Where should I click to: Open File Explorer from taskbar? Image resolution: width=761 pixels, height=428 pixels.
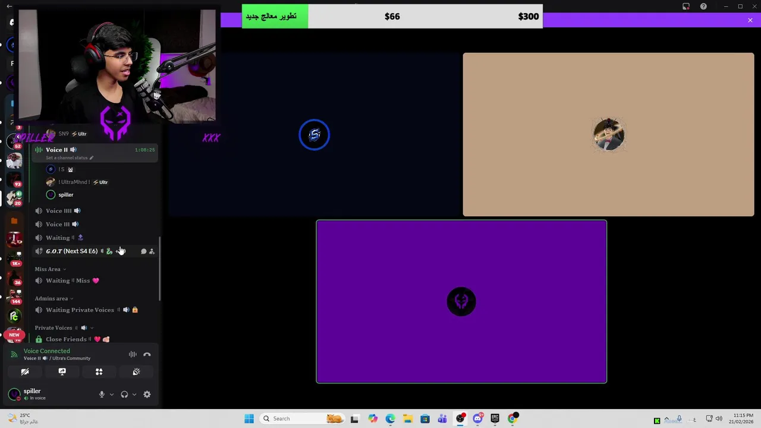(x=407, y=418)
